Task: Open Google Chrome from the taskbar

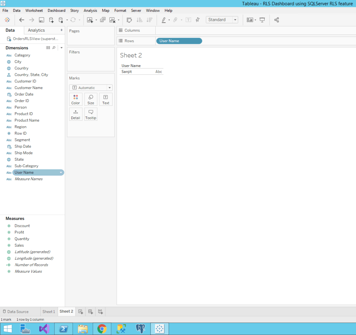Action: click(x=102, y=329)
